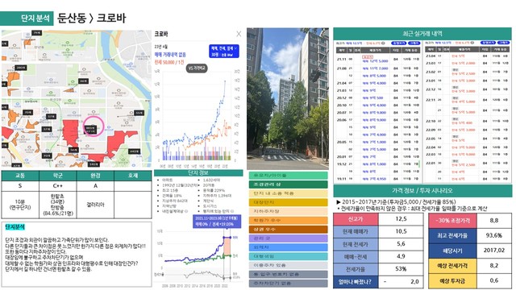This screenshot has height=290, width=516.
Task: Select the 23.03 전세 5억 2,000 transaction row
Action: (468, 63)
